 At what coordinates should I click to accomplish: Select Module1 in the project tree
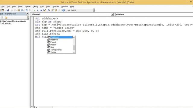click(8, 24)
